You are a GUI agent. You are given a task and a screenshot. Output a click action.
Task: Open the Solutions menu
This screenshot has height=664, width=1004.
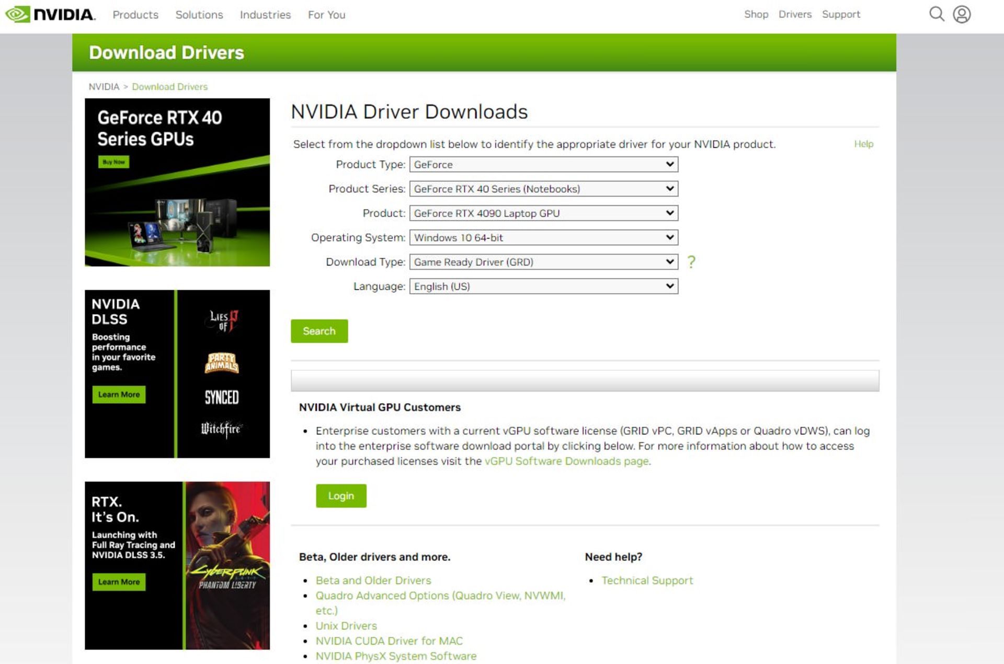pos(199,15)
